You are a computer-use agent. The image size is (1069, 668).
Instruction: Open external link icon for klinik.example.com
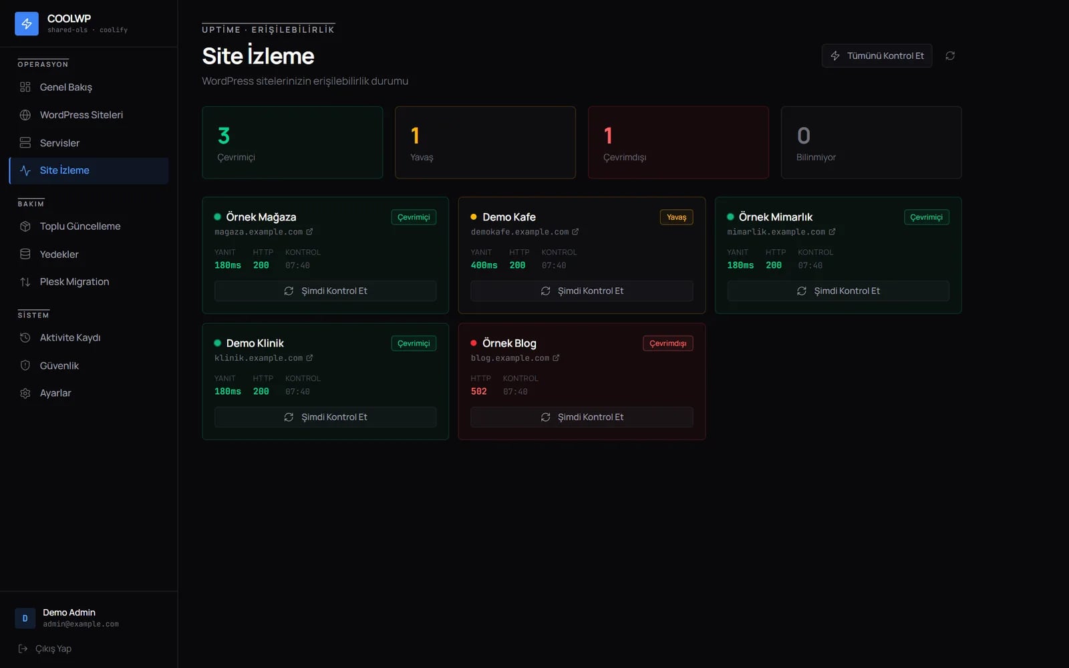[x=309, y=358]
